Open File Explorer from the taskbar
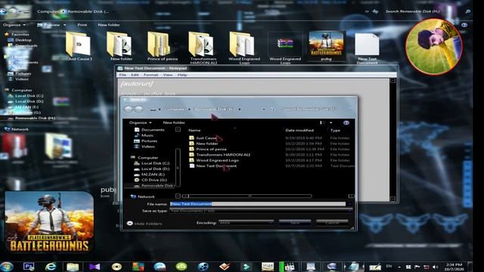 coord(73,267)
